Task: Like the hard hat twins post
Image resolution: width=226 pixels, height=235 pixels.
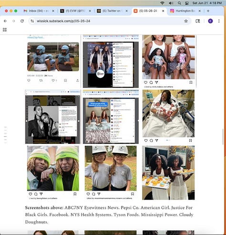Action: click(x=88, y=194)
